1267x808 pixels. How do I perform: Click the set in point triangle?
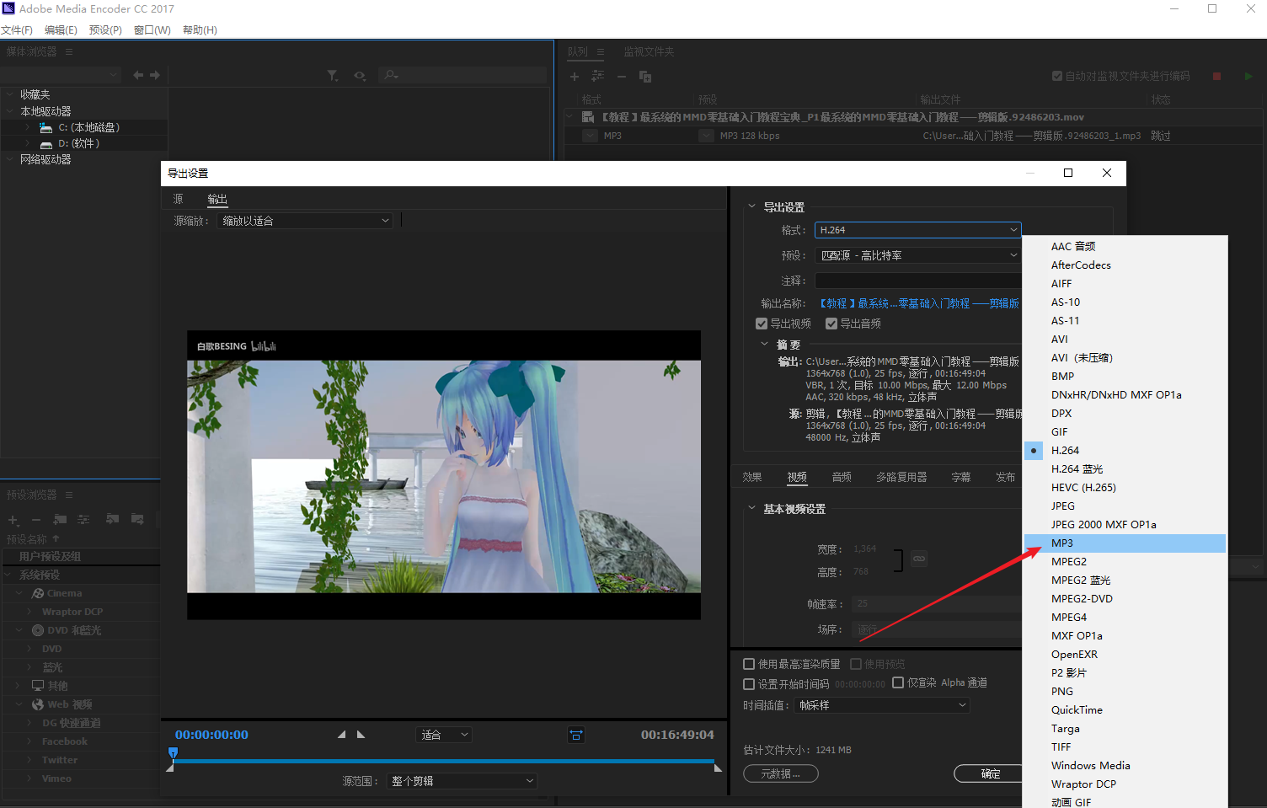(x=341, y=735)
